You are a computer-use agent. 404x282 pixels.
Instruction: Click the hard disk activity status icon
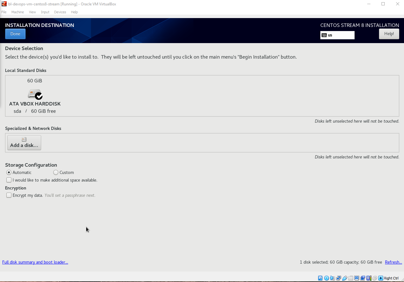coord(320,278)
